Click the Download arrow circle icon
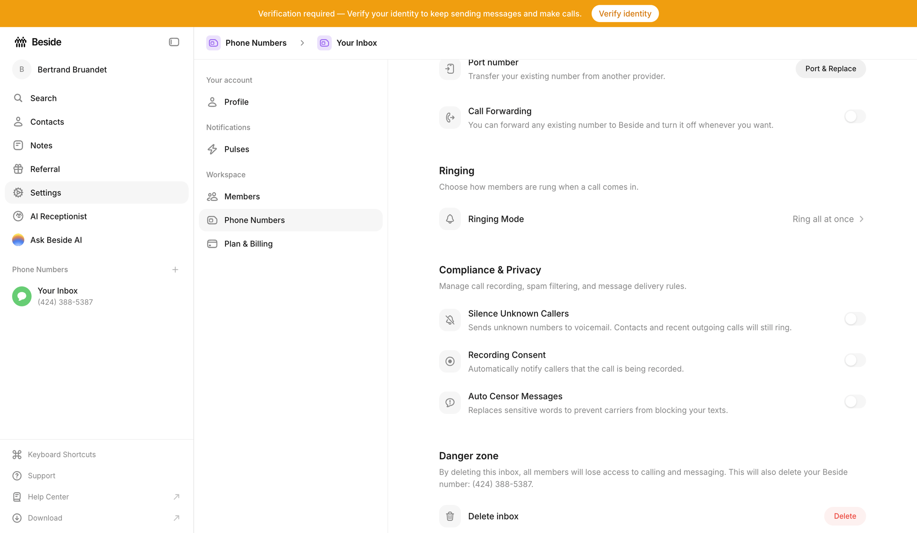Viewport: 917px width, 533px height. 17,518
